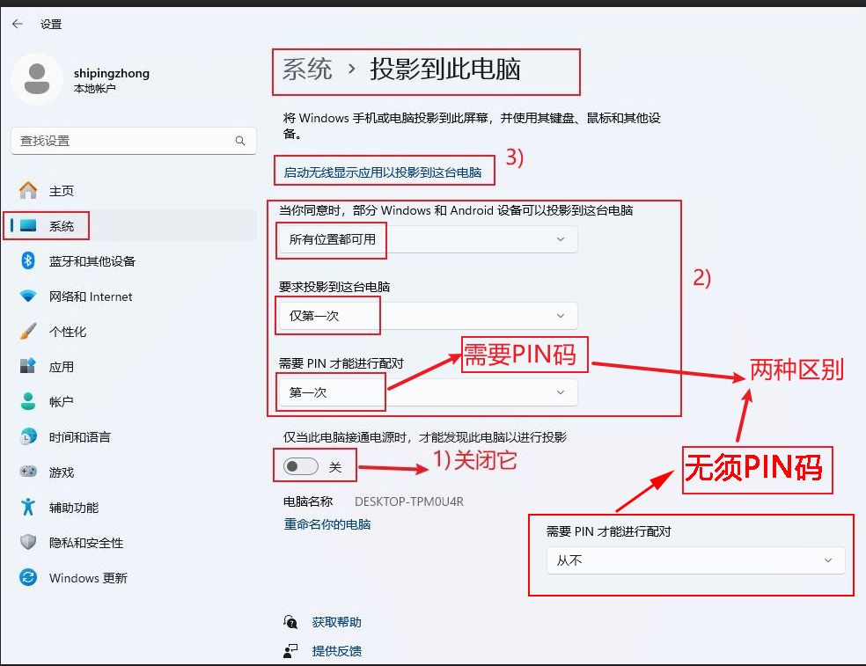
Task: Click the paintbrush icon for 个性化
Action: pos(29,332)
